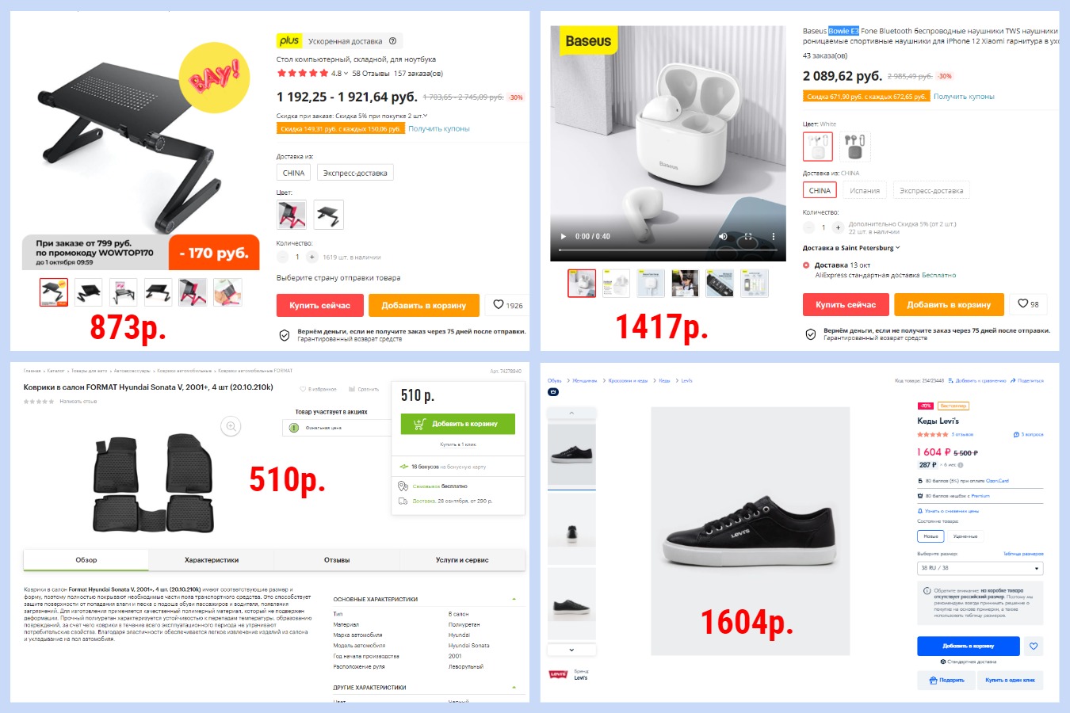Click green Добавить в корзину button
Viewport: 1070px width, 713px height.
457,424
